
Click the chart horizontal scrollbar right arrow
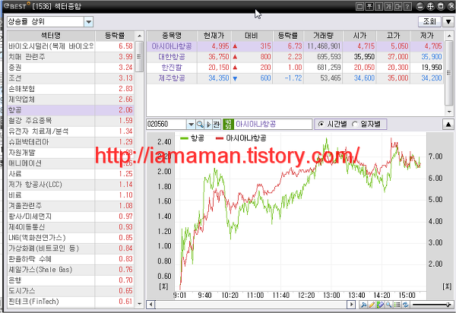click(351, 305)
